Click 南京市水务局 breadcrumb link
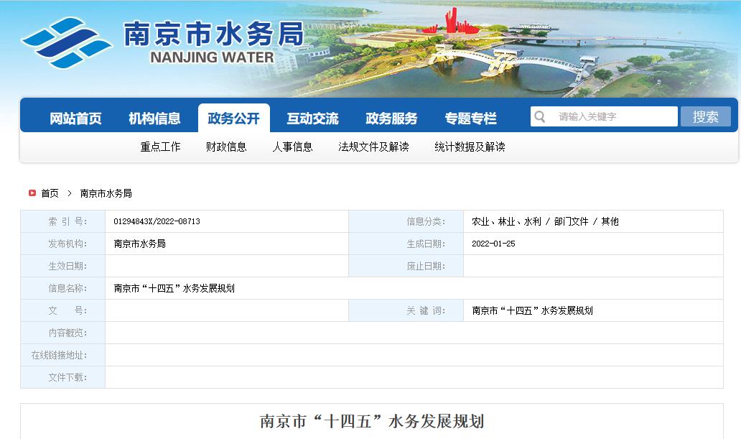Image resolution: width=741 pixels, height=439 pixels. [106, 193]
